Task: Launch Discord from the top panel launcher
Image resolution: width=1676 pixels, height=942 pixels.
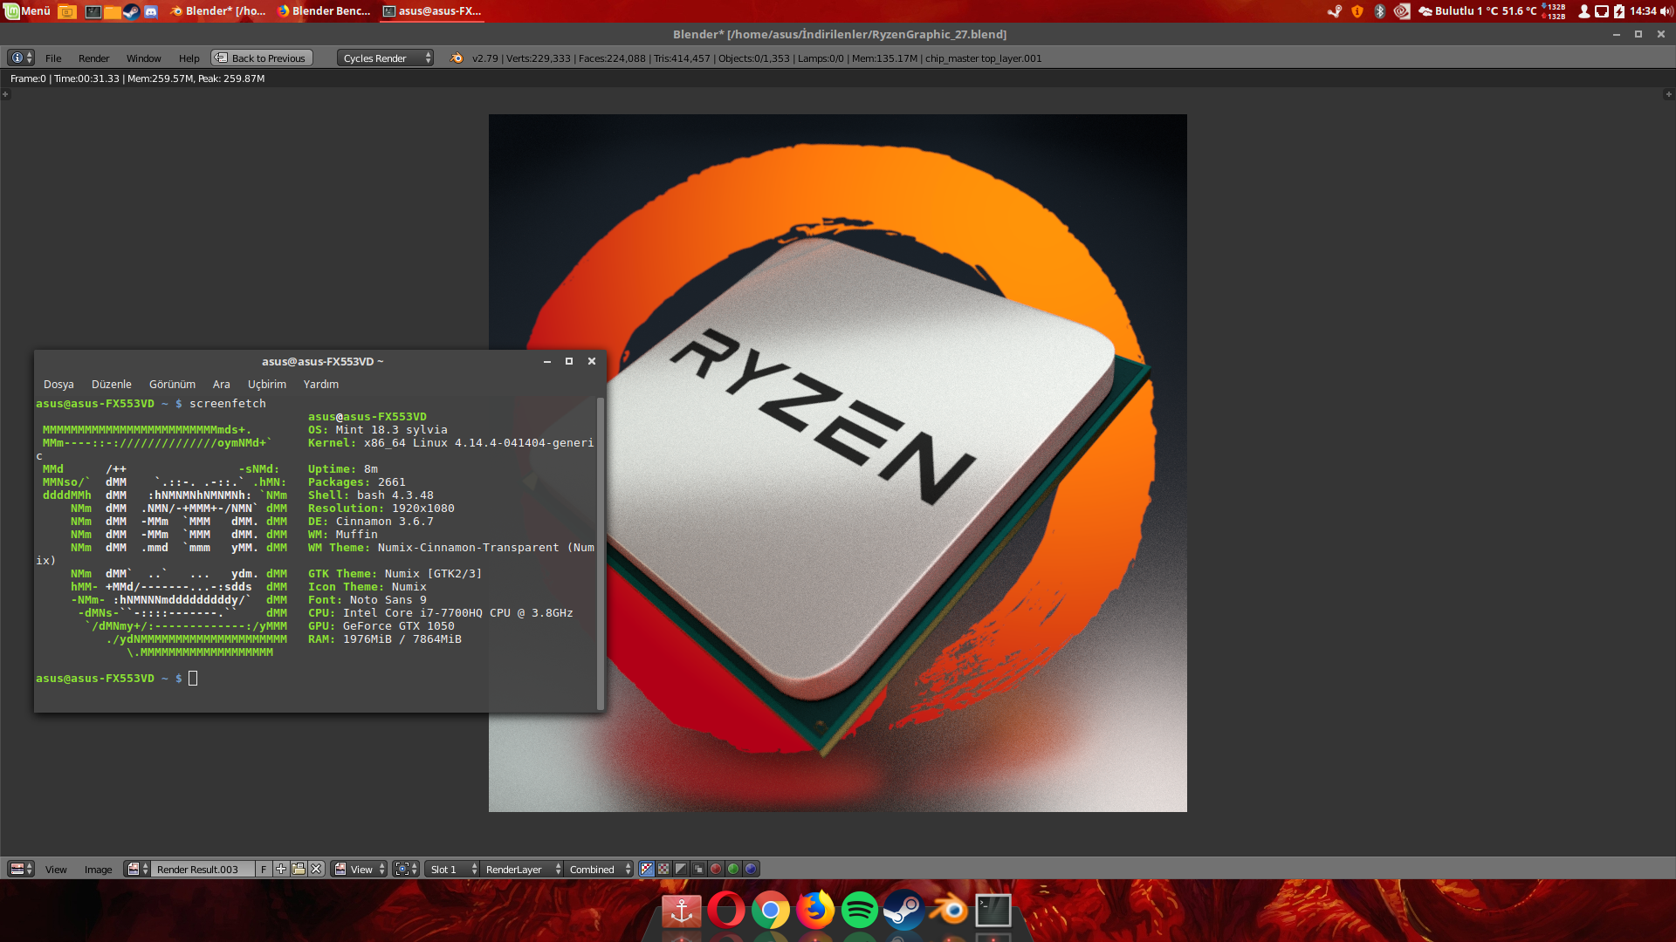Action: pyautogui.click(x=150, y=11)
